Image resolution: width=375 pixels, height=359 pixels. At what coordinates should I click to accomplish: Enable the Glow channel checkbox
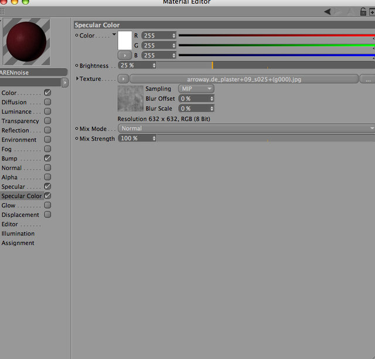(x=47, y=205)
